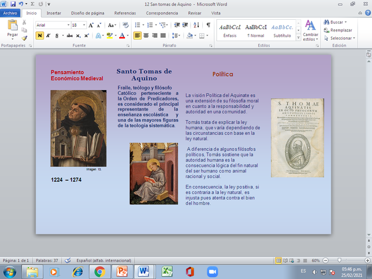372x279 pixels.
Task: Click the Pegar paste icon
Action: [13, 26]
